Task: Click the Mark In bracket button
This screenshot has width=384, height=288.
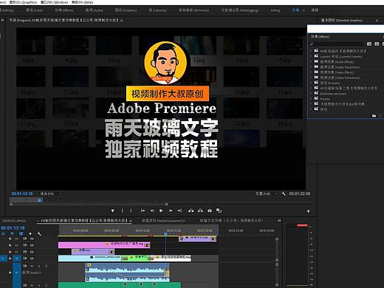Action: click(x=123, y=210)
